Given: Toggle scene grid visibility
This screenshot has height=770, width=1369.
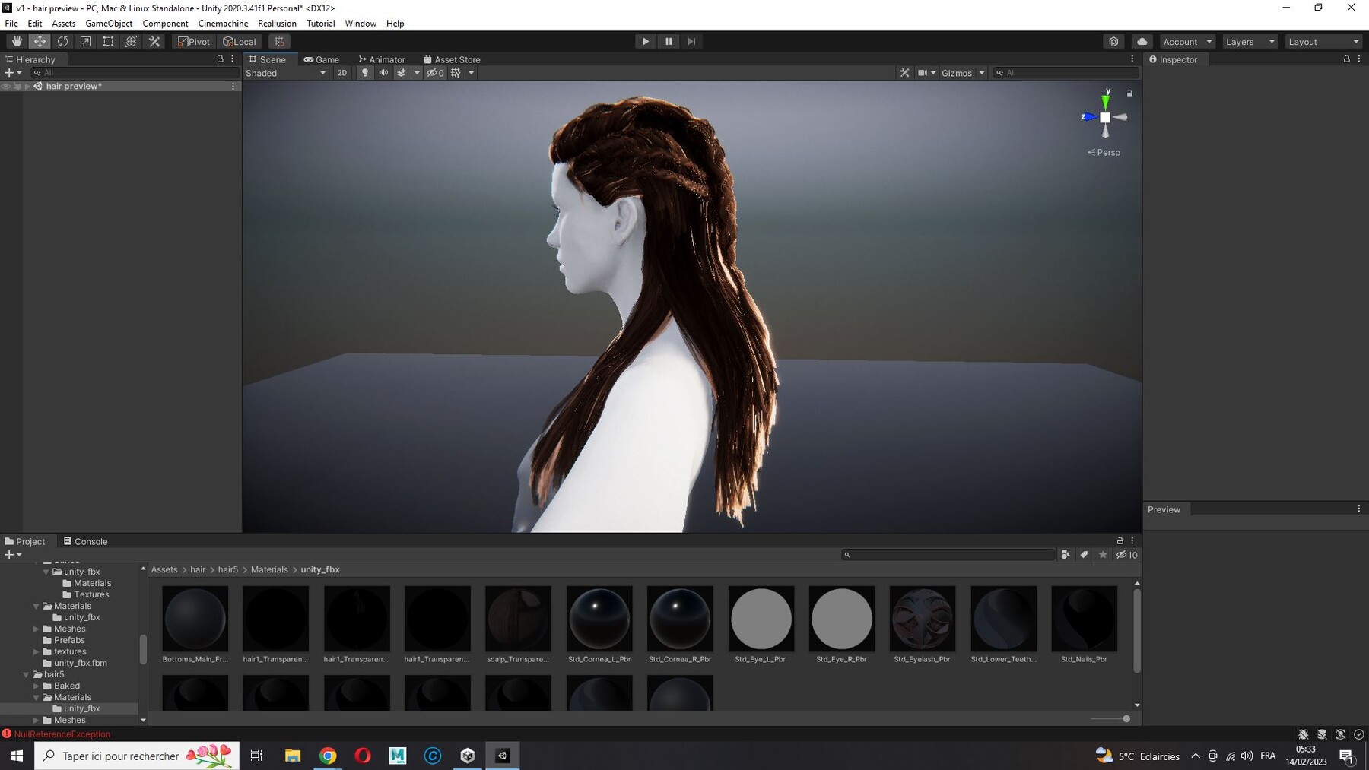Looking at the screenshot, I should 456,73.
